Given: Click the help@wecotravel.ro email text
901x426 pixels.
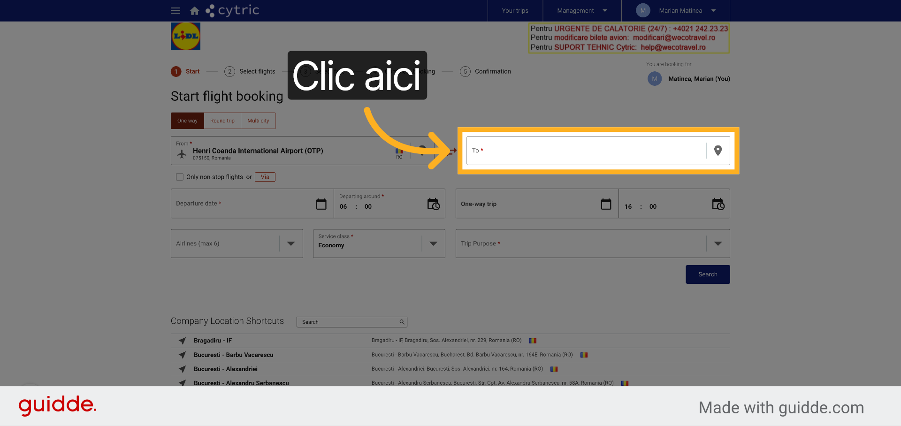Looking at the screenshot, I should coord(673,47).
